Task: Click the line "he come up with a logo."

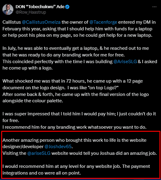Action: coord(28,68)
